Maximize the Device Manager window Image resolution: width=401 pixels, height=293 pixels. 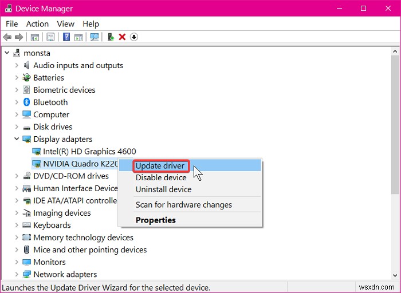(x=363, y=9)
